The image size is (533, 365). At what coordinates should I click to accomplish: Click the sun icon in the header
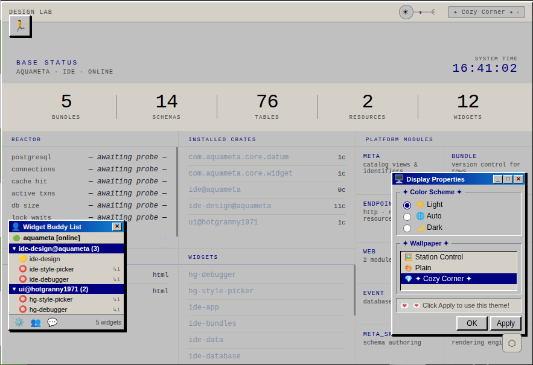coord(406,12)
